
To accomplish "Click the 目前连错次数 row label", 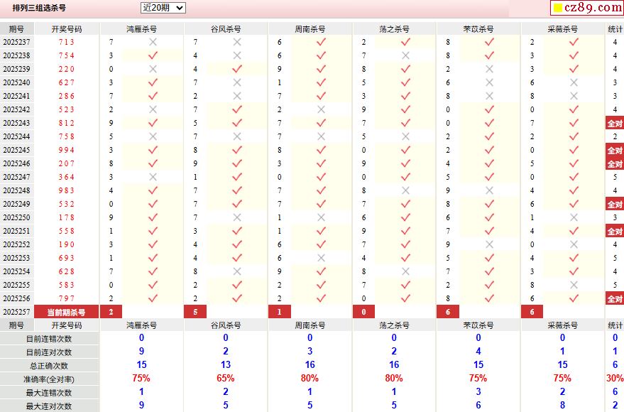I will [49, 339].
